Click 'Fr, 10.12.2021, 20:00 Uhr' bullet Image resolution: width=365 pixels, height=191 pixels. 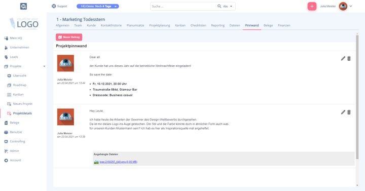[x=109, y=84]
